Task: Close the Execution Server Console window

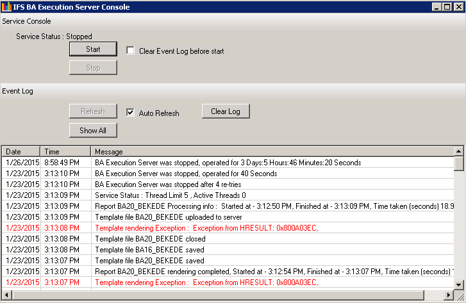Action: [x=458, y=7]
